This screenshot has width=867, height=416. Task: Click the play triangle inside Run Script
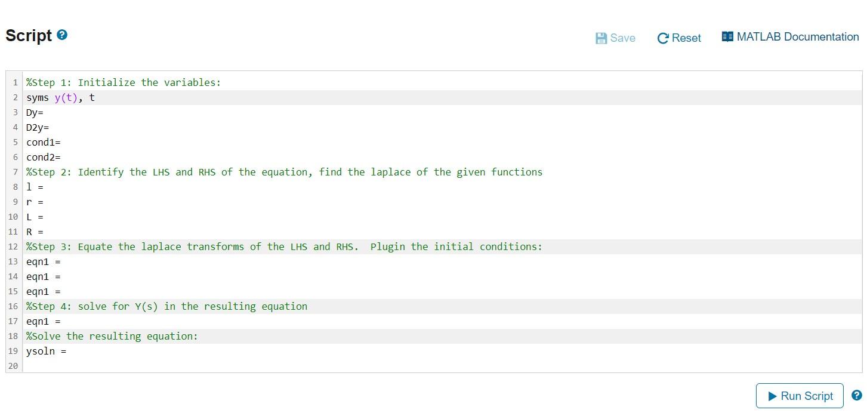pos(772,396)
